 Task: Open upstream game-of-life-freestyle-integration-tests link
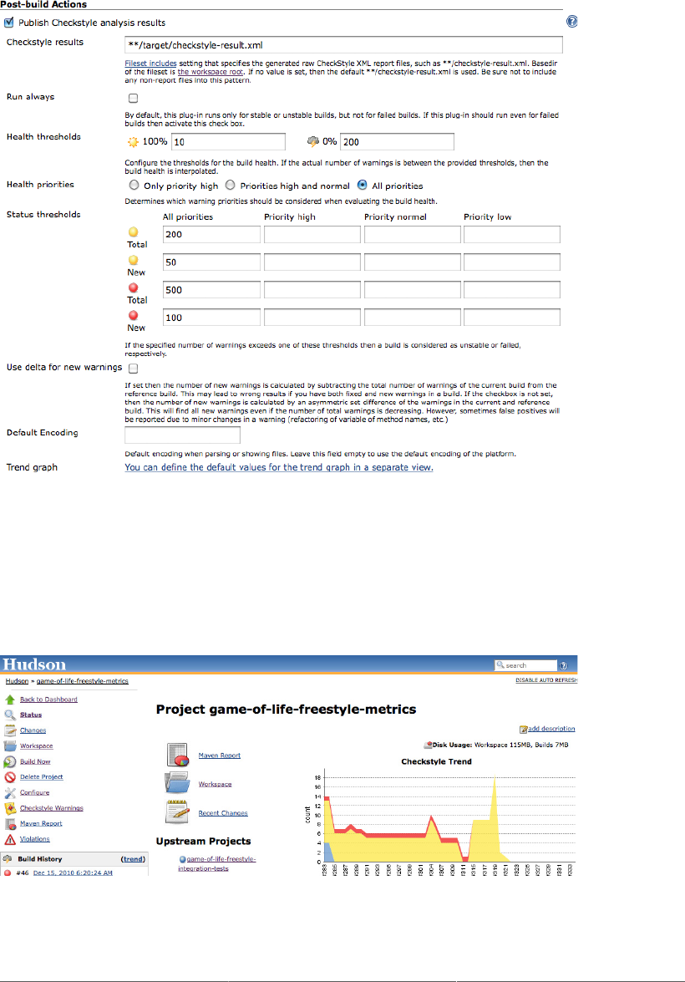pyautogui.click(x=217, y=863)
